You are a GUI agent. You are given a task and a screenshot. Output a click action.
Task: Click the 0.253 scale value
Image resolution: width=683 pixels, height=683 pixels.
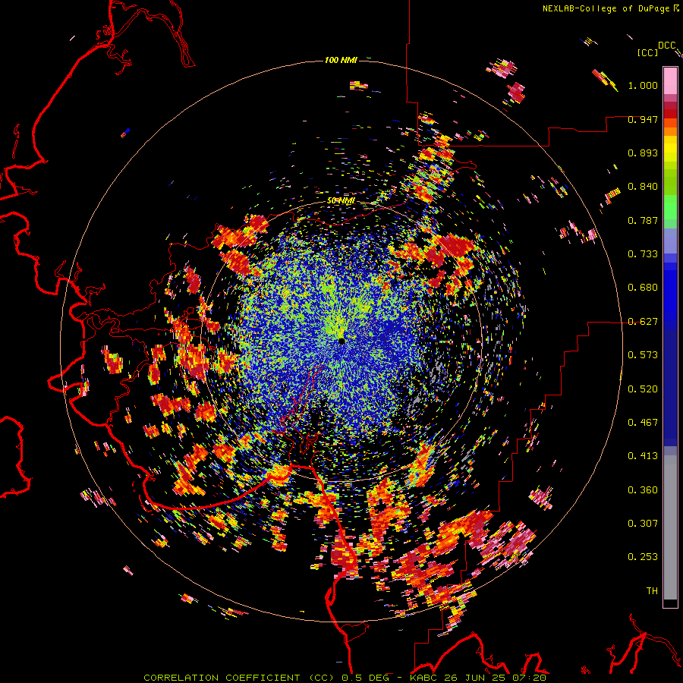643,557
